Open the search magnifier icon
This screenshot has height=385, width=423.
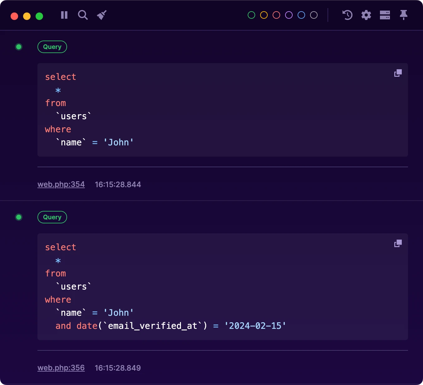click(83, 15)
